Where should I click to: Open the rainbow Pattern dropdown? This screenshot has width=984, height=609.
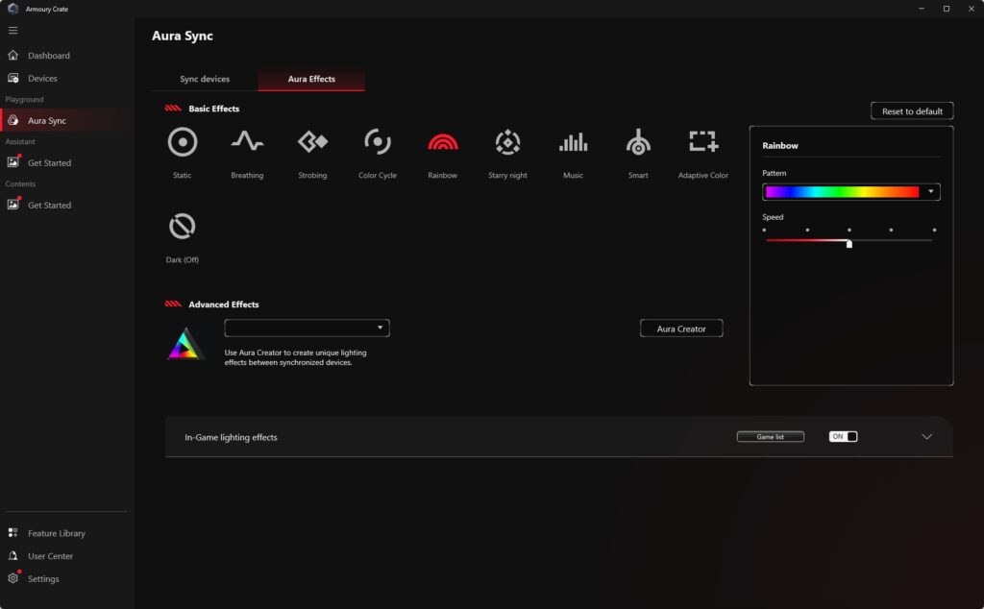tap(930, 192)
